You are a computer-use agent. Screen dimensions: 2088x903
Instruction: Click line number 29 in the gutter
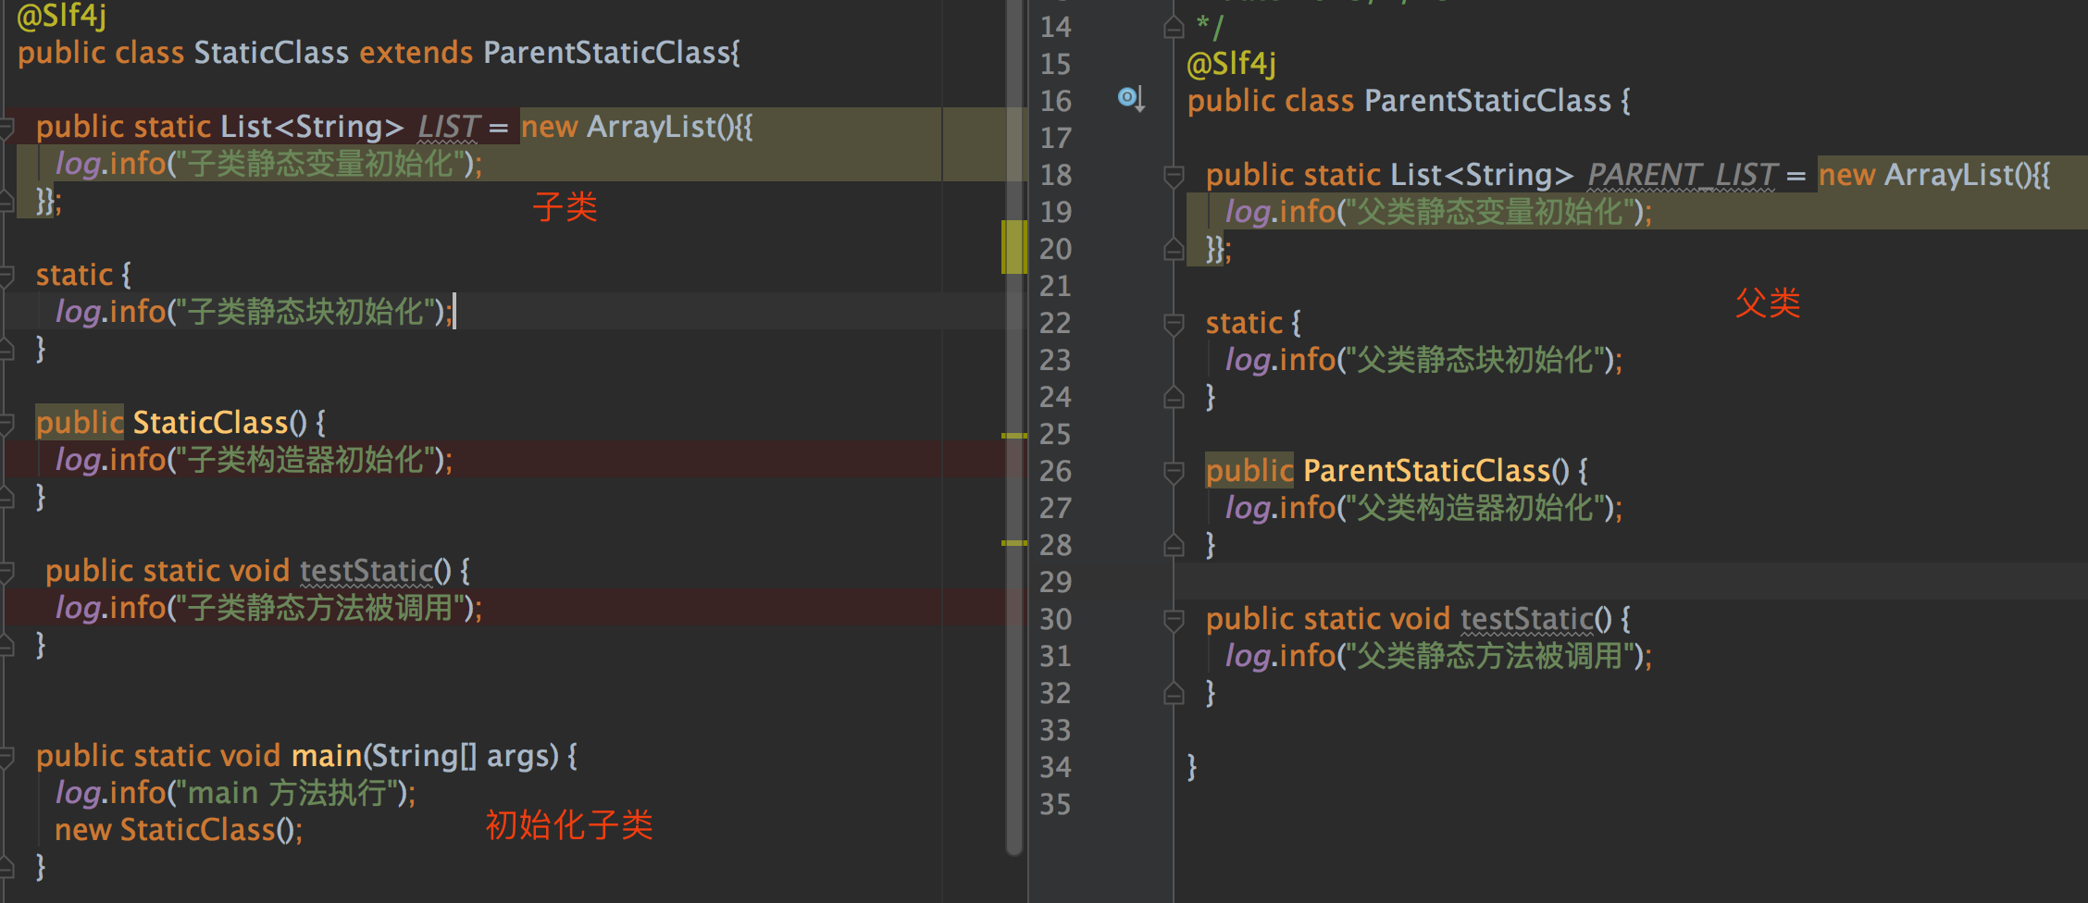1055,582
